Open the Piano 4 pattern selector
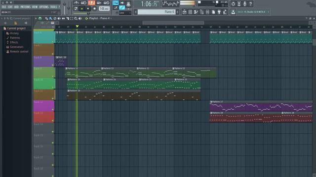316x177 pixels. tap(157, 12)
